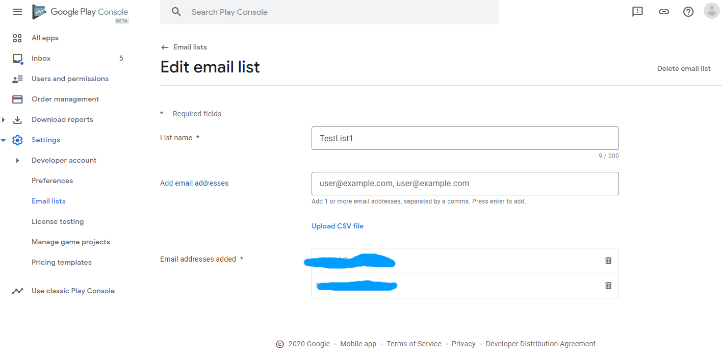
Task: Expand the Download reports section
Action: click(x=4, y=120)
